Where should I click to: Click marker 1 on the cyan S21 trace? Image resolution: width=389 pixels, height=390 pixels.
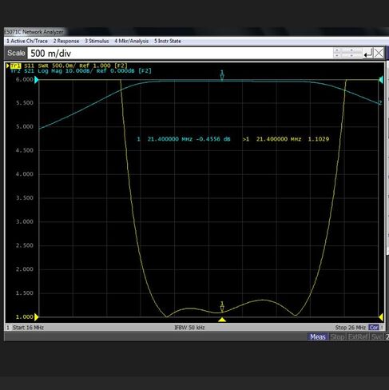(x=222, y=75)
